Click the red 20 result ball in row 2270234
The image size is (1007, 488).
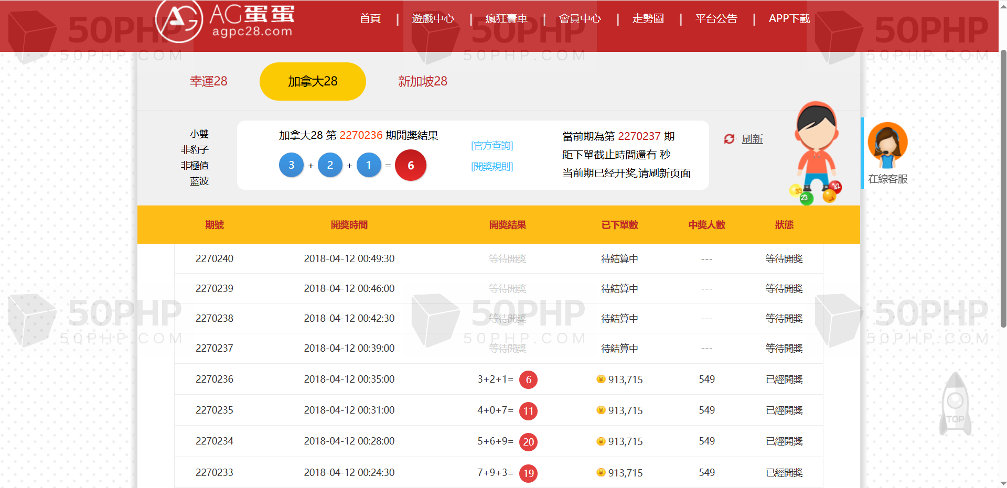click(528, 442)
